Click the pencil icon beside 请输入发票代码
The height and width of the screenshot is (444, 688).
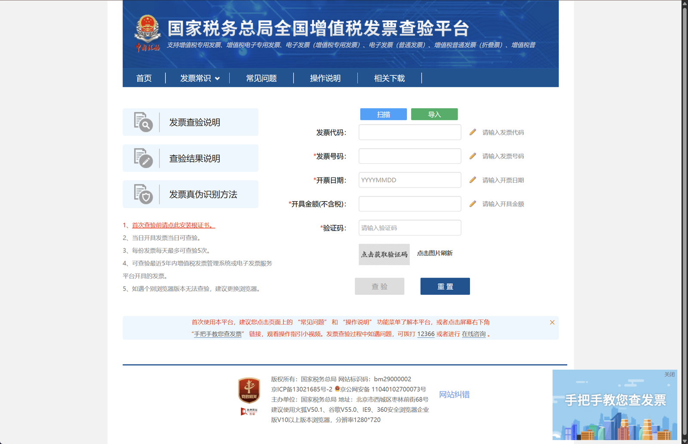pyautogui.click(x=473, y=132)
